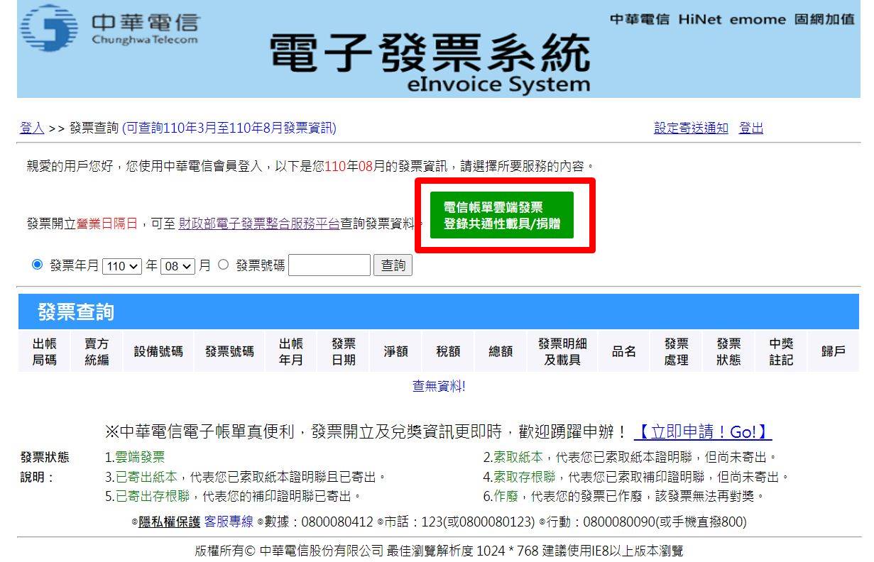Click the 發票日期 column header

344,351
